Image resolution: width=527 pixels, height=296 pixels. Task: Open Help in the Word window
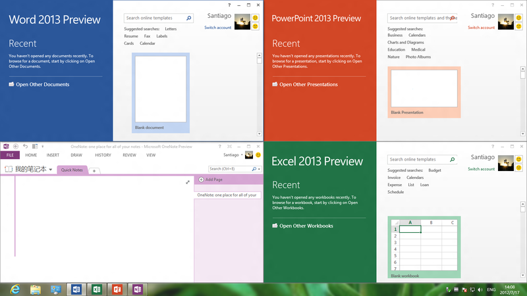point(229,5)
